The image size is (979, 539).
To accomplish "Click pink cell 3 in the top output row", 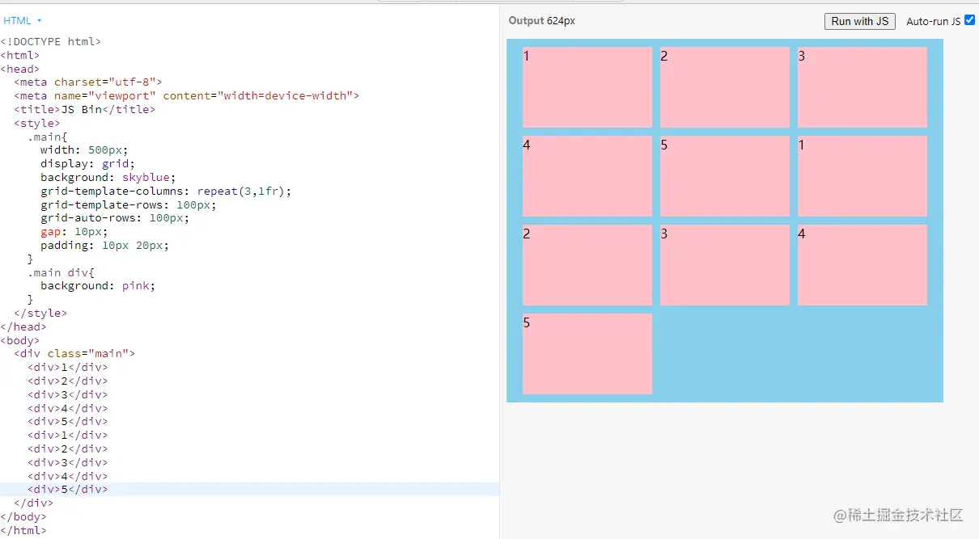I will coord(862,87).
